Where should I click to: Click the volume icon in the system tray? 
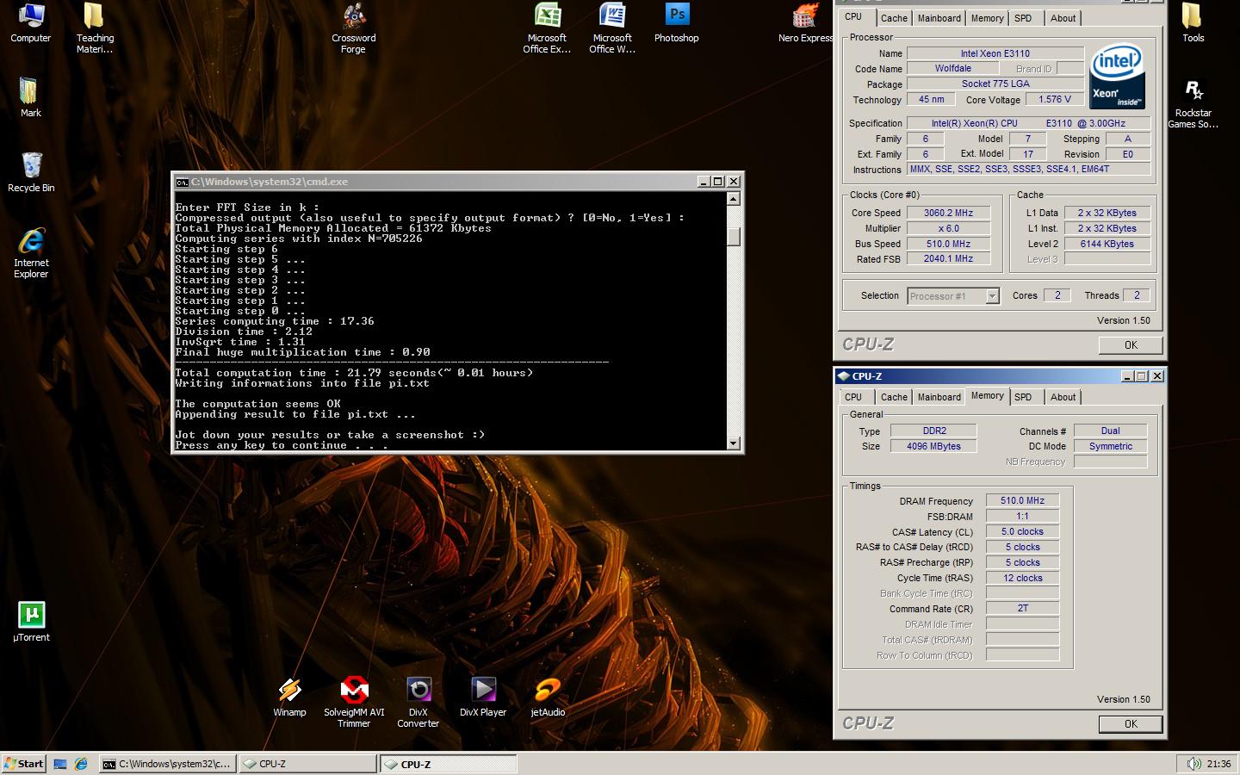pos(1193,764)
